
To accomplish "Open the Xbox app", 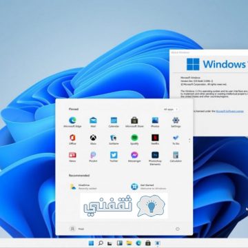I will click(x=93, y=139).
